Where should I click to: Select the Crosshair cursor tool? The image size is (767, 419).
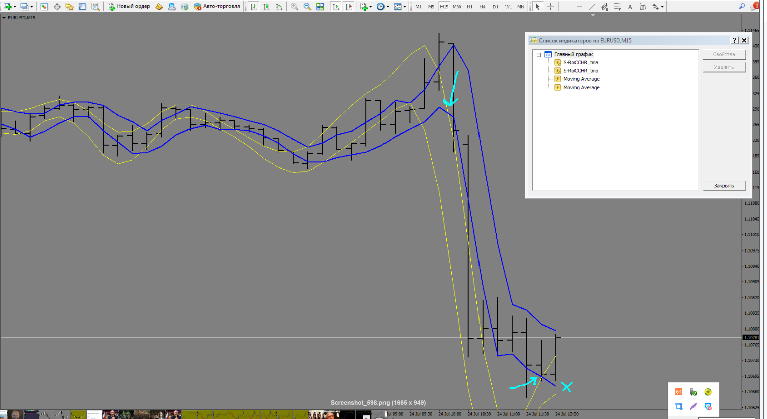pos(550,7)
